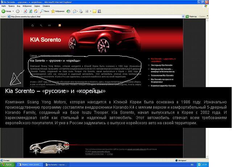232x167 pixels.
Task: Open the Избранное menu in the menu bar
Action: point(26,6)
